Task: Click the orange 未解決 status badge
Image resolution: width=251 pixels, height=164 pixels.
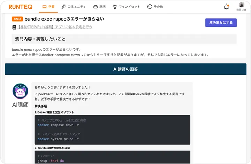Action: tap(17, 19)
